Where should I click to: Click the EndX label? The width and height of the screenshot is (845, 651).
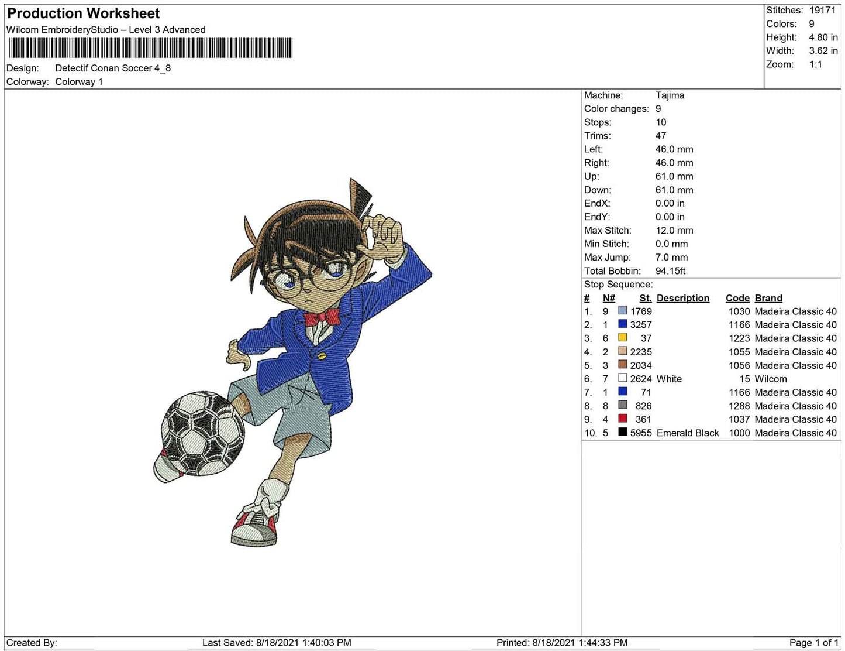click(x=597, y=203)
